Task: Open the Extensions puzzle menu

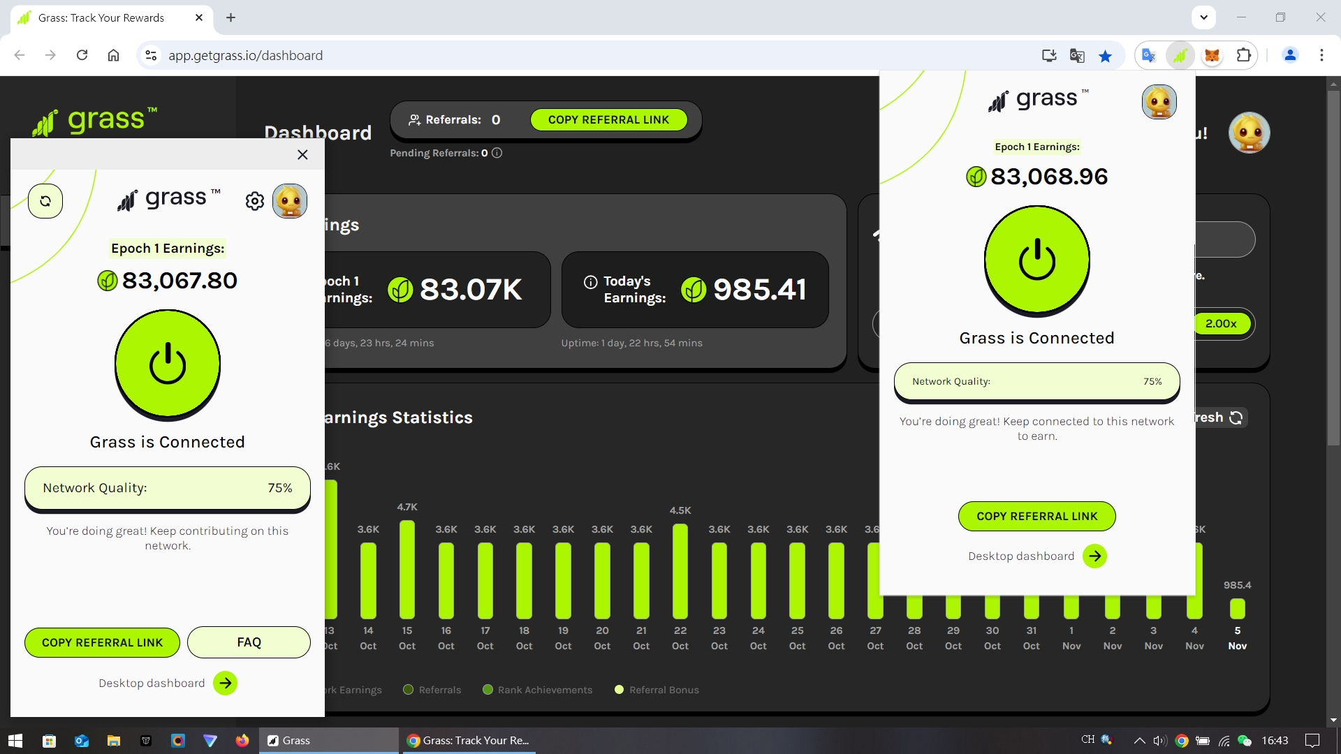Action: (1244, 55)
